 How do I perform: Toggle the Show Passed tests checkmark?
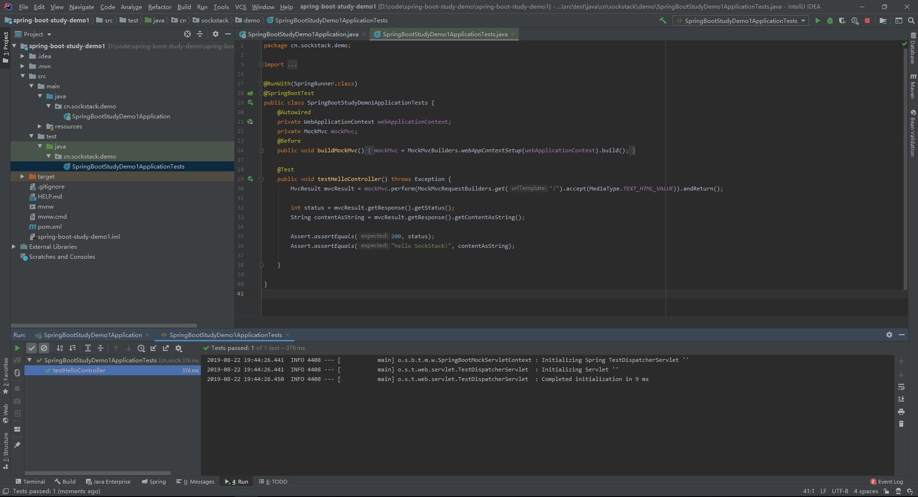[x=32, y=348]
